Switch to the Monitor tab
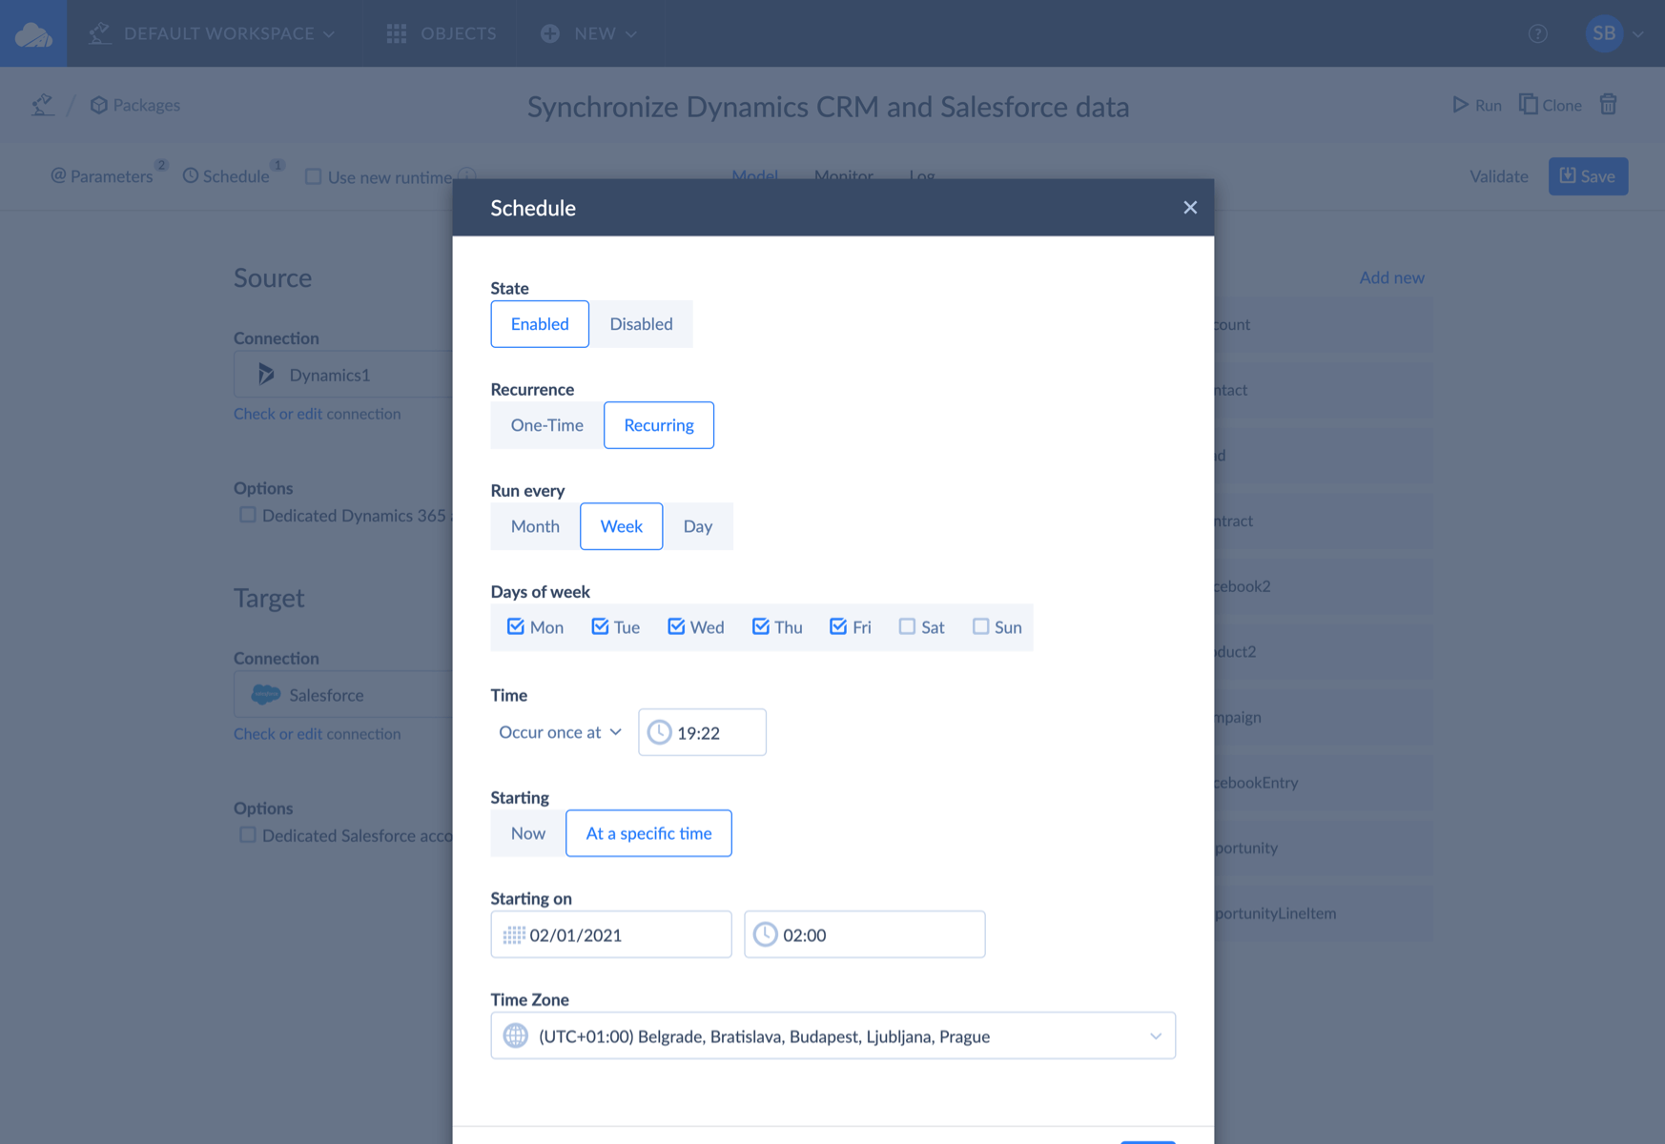The image size is (1665, 1144). click(x=843, y=176)
